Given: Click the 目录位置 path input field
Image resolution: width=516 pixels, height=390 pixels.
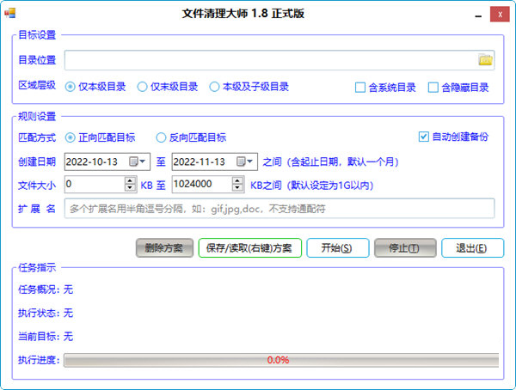Looking at the screenshot, I should [x=279, y=60].
